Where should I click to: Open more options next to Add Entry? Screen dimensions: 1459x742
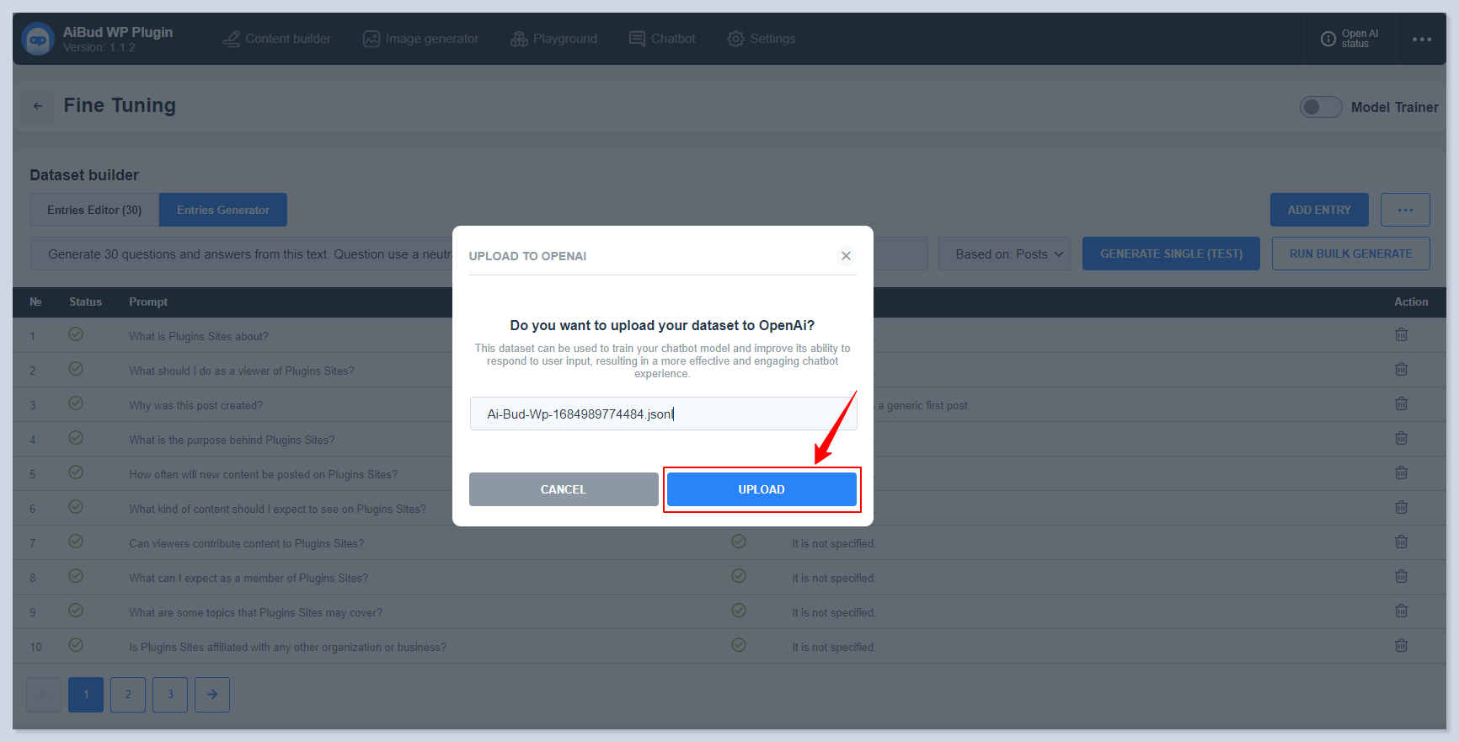click(1405, 210)
